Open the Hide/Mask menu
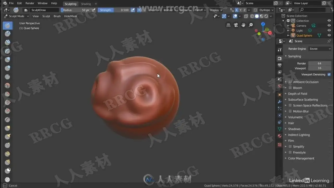This screenshot has height=188, width=334. click(x=70, y=16)
